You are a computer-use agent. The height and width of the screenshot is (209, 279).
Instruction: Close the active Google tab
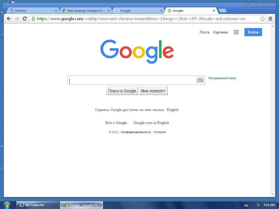pyautogui.click(x=214, y=11)
